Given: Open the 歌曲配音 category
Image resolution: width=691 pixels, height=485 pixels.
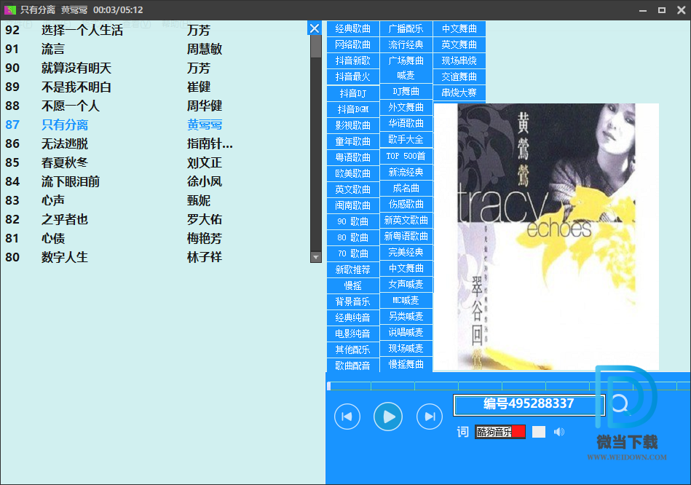Looking at the screenshot, I should click(x=353, y=366).
